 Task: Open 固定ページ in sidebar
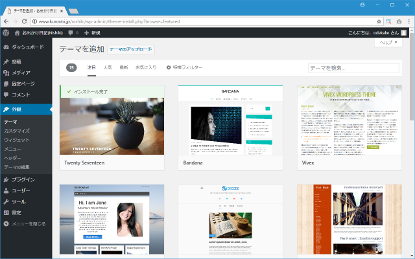(26, 84)
